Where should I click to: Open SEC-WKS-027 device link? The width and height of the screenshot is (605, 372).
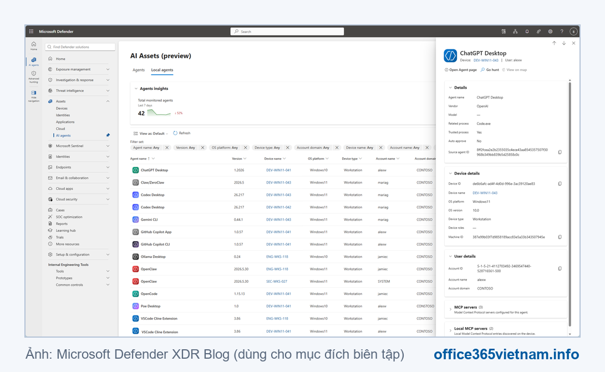tap(277, 281)
